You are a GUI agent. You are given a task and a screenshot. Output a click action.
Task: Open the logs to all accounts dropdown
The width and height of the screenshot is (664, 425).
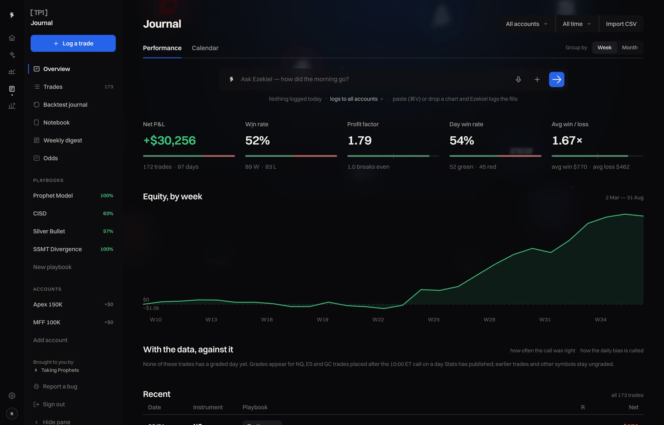click(x=357, y=99)
